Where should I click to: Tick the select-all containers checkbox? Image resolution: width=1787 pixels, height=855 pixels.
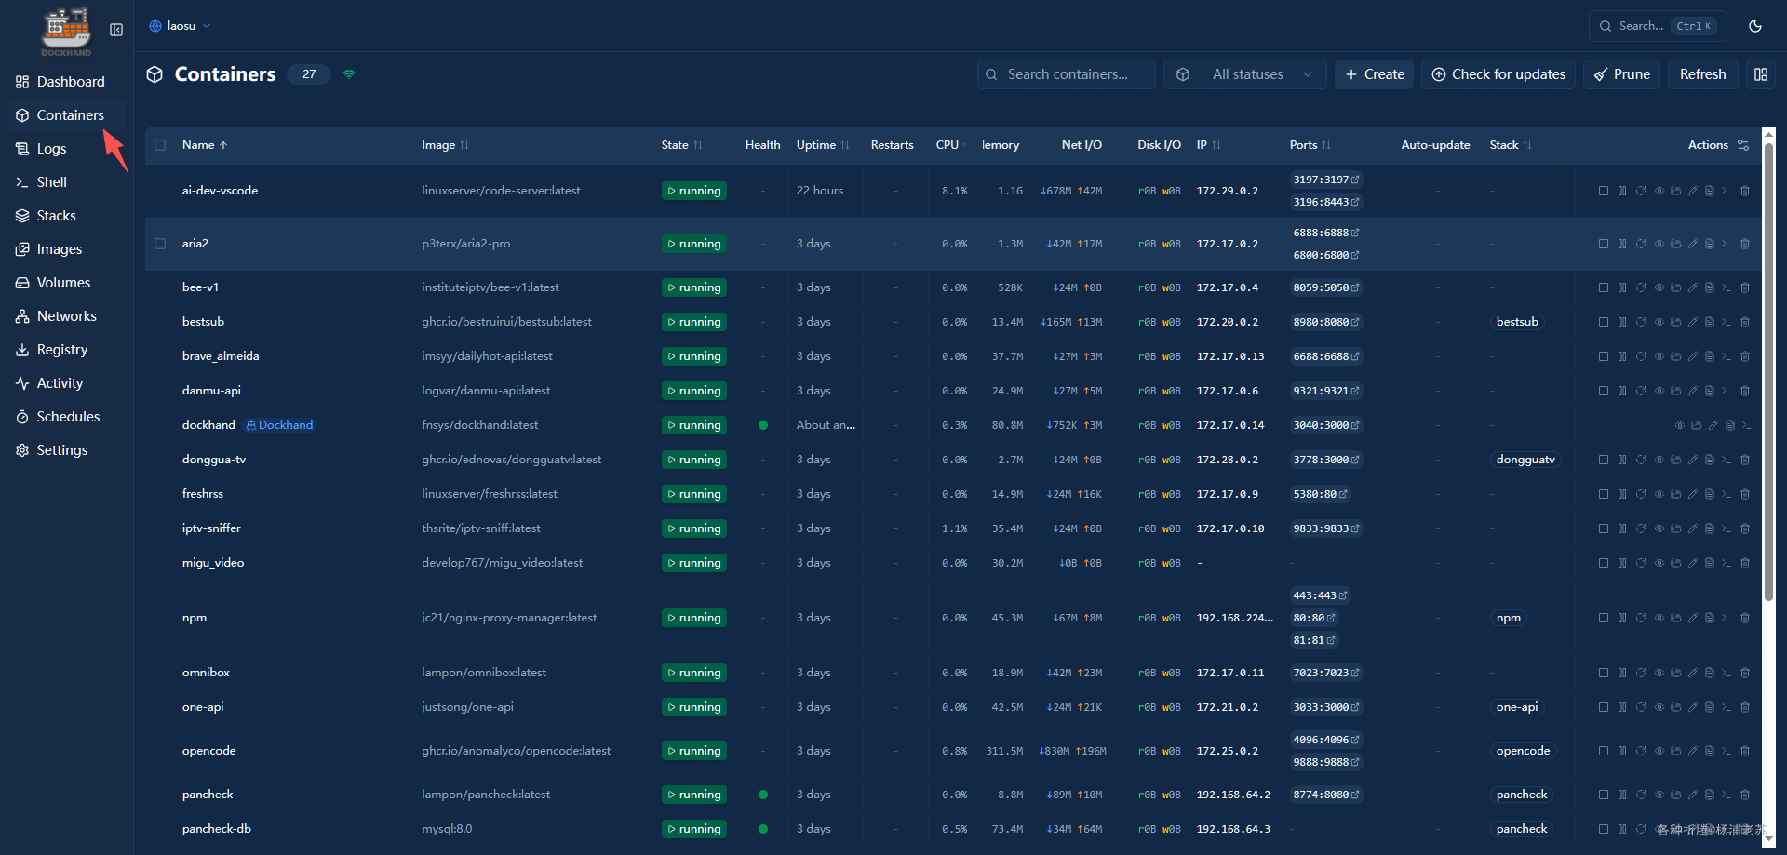tap(160, 145)
